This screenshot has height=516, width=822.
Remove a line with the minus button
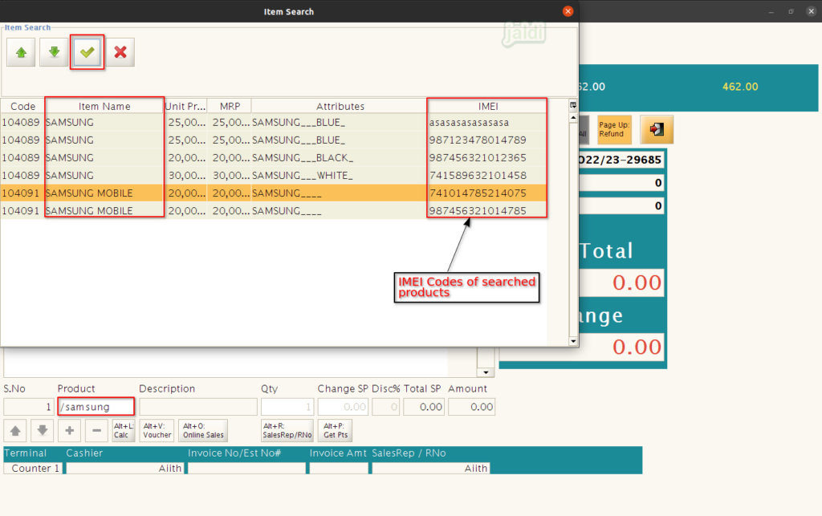(96, 431)
